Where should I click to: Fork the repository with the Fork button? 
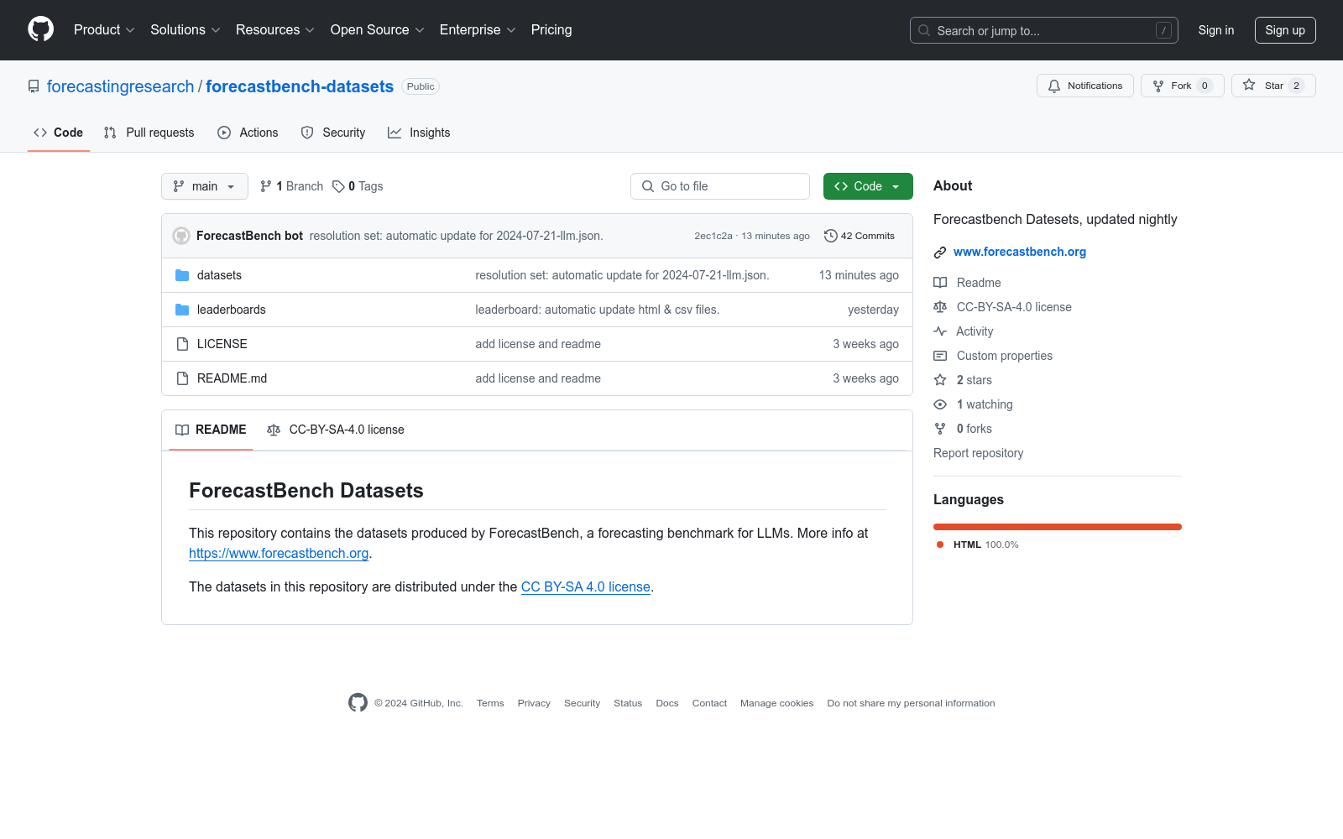point(1182,86)
